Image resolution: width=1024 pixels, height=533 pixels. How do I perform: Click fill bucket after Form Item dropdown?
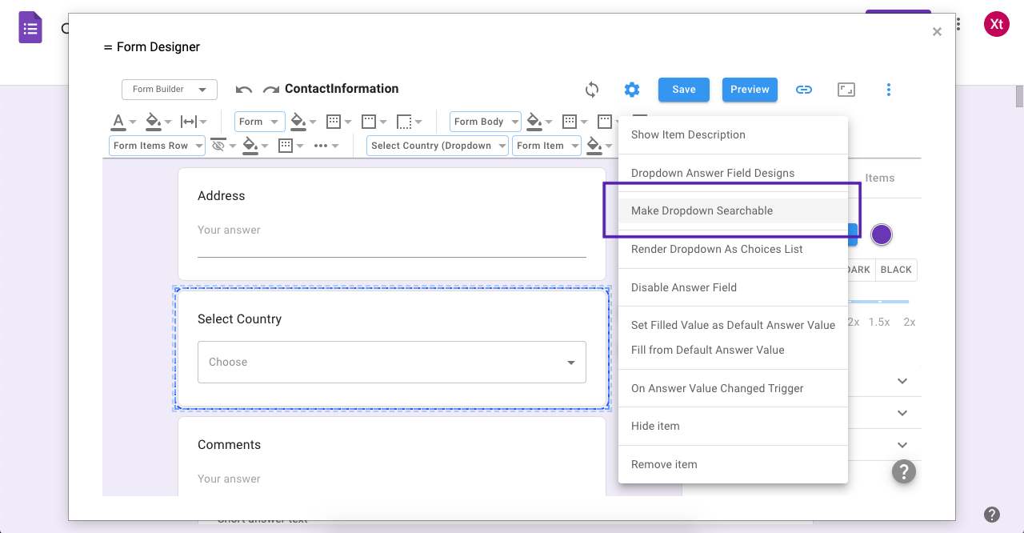[x=594, y=146]
